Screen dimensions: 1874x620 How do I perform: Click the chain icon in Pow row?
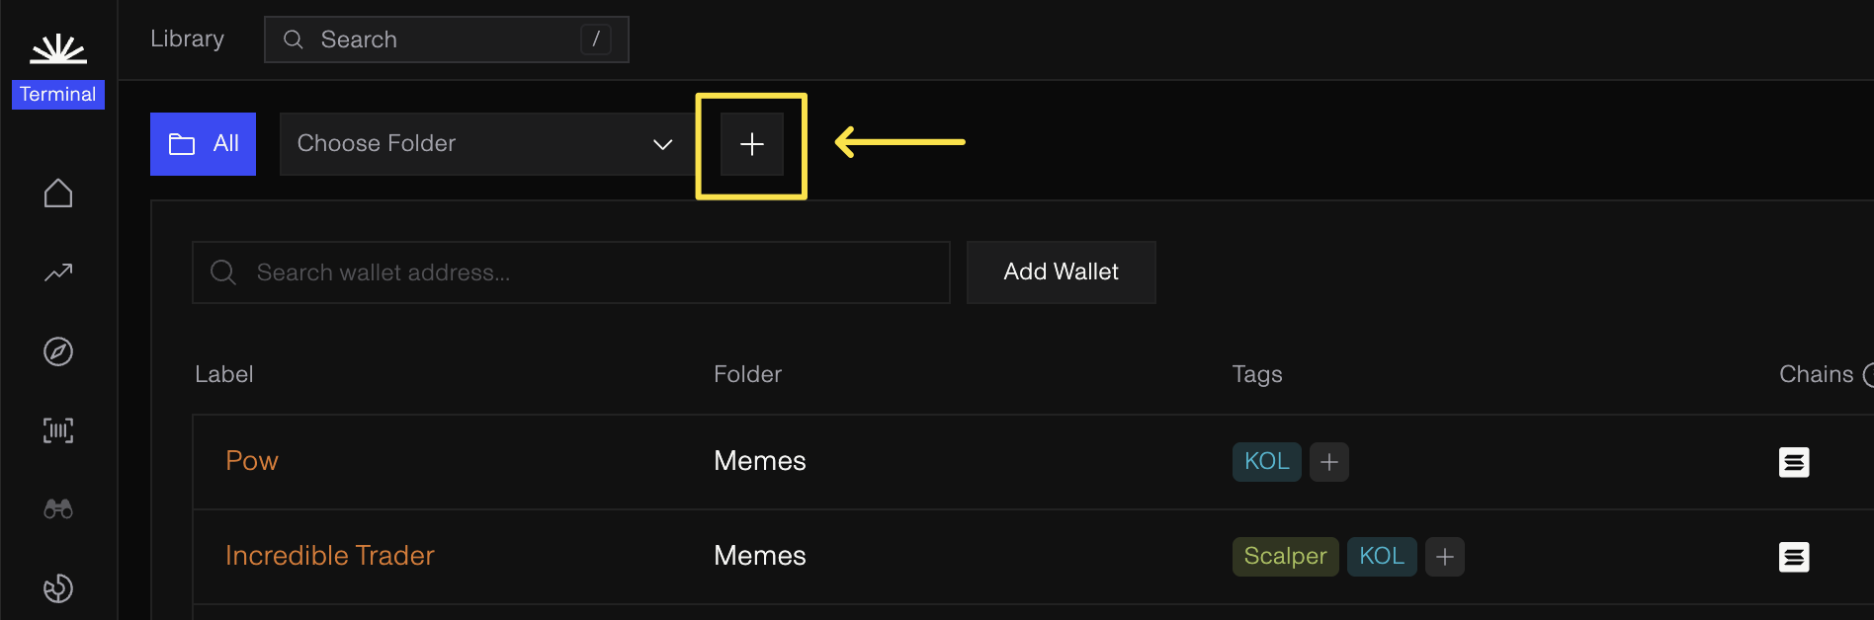(x=1794, y=462)
